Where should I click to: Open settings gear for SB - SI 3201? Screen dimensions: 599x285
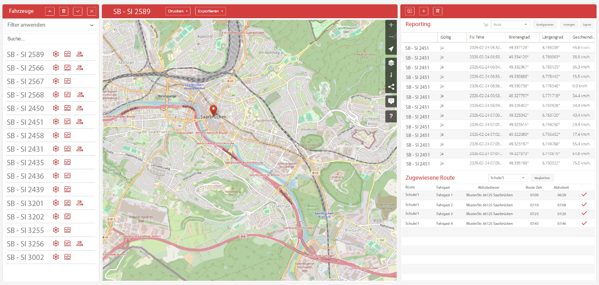(56, 203)
